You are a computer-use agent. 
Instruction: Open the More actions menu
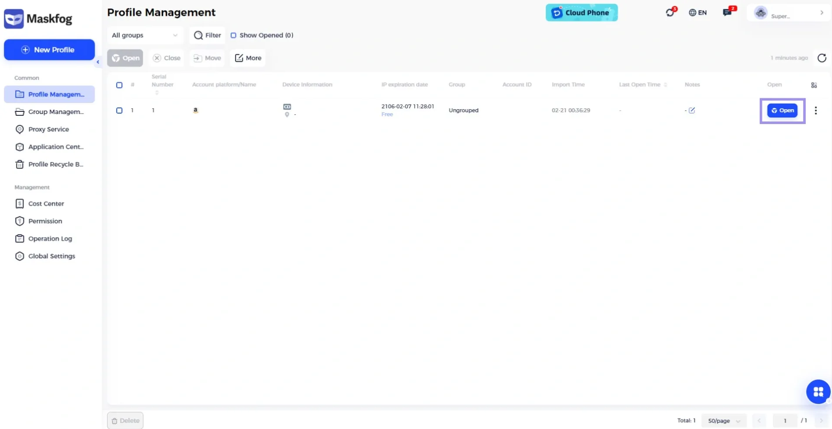click(247, 58)
